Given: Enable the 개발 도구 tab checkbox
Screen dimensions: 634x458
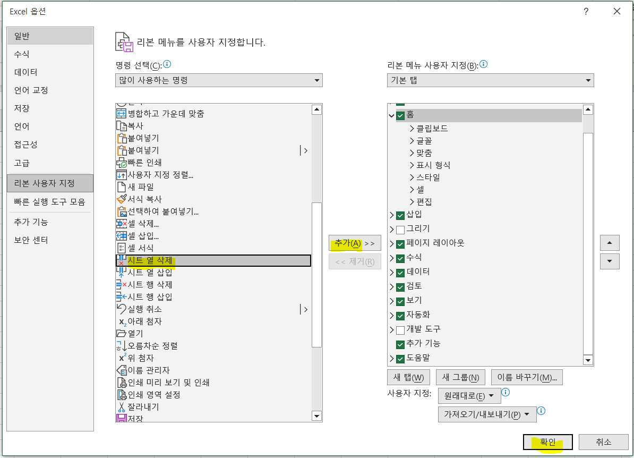Looking at the screenshot, I should click(x=400, y=329).
